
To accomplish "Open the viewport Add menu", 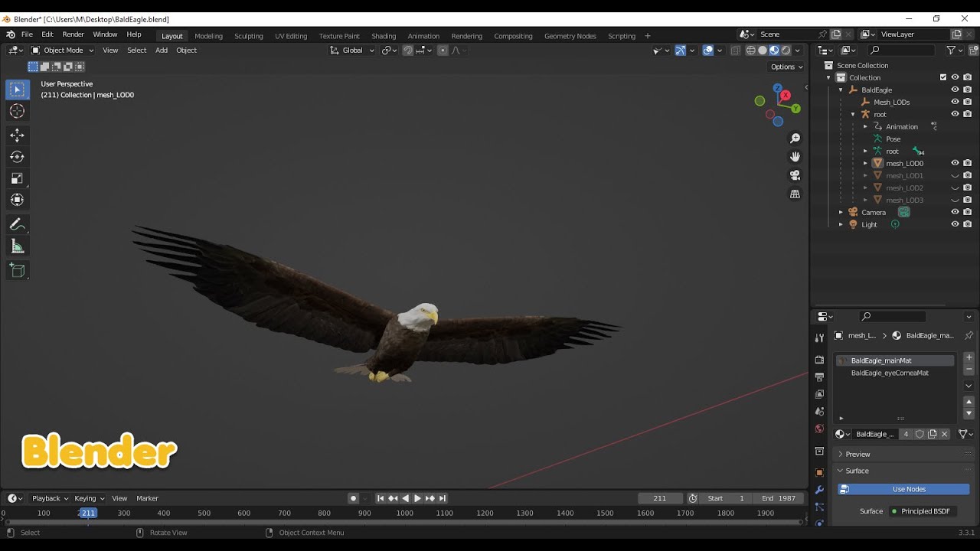I will coord(162,51).
